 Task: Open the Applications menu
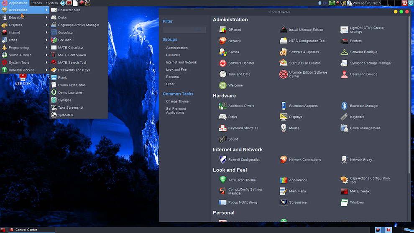[15, 3]
